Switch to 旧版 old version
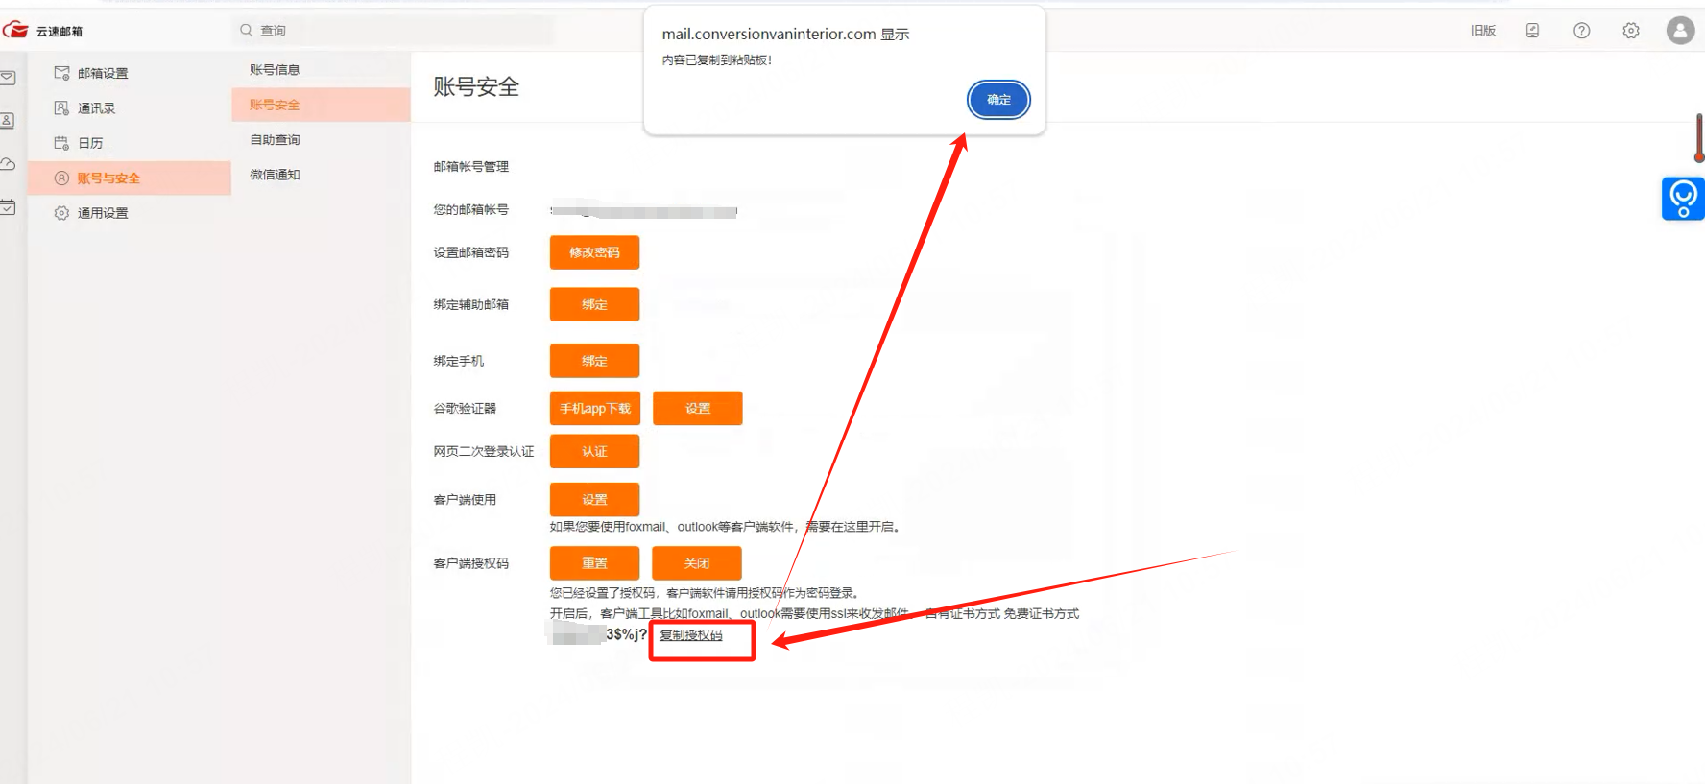The image size is (1705, 784). [x=1483, y=31]
